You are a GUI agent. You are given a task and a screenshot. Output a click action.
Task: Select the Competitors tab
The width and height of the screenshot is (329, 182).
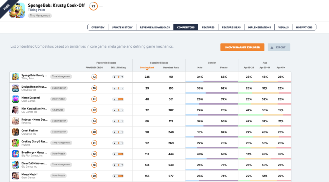(x=186, y=28)
